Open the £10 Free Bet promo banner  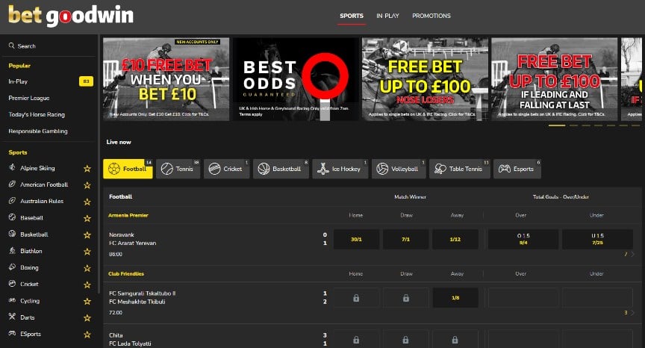pos(166,79)
